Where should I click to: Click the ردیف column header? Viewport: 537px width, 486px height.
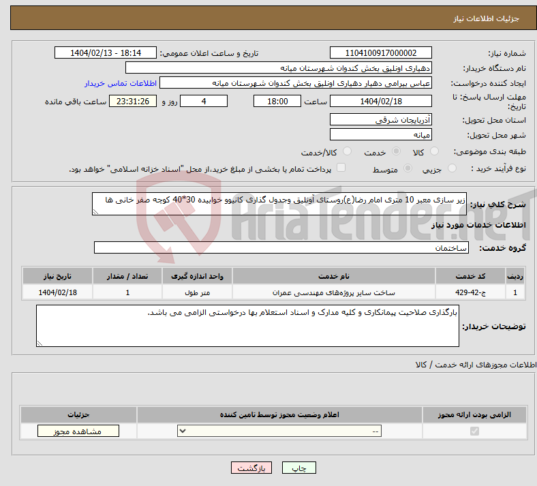(x=515, y=276)
